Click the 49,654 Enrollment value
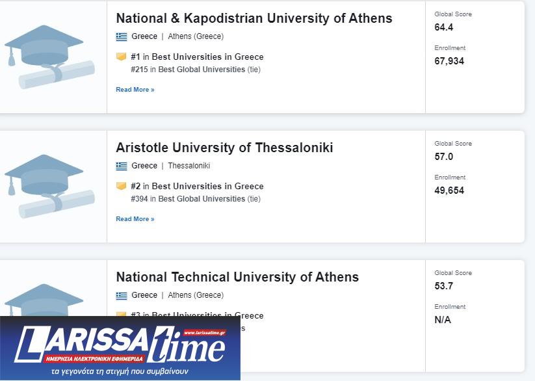 click(449, 190)
